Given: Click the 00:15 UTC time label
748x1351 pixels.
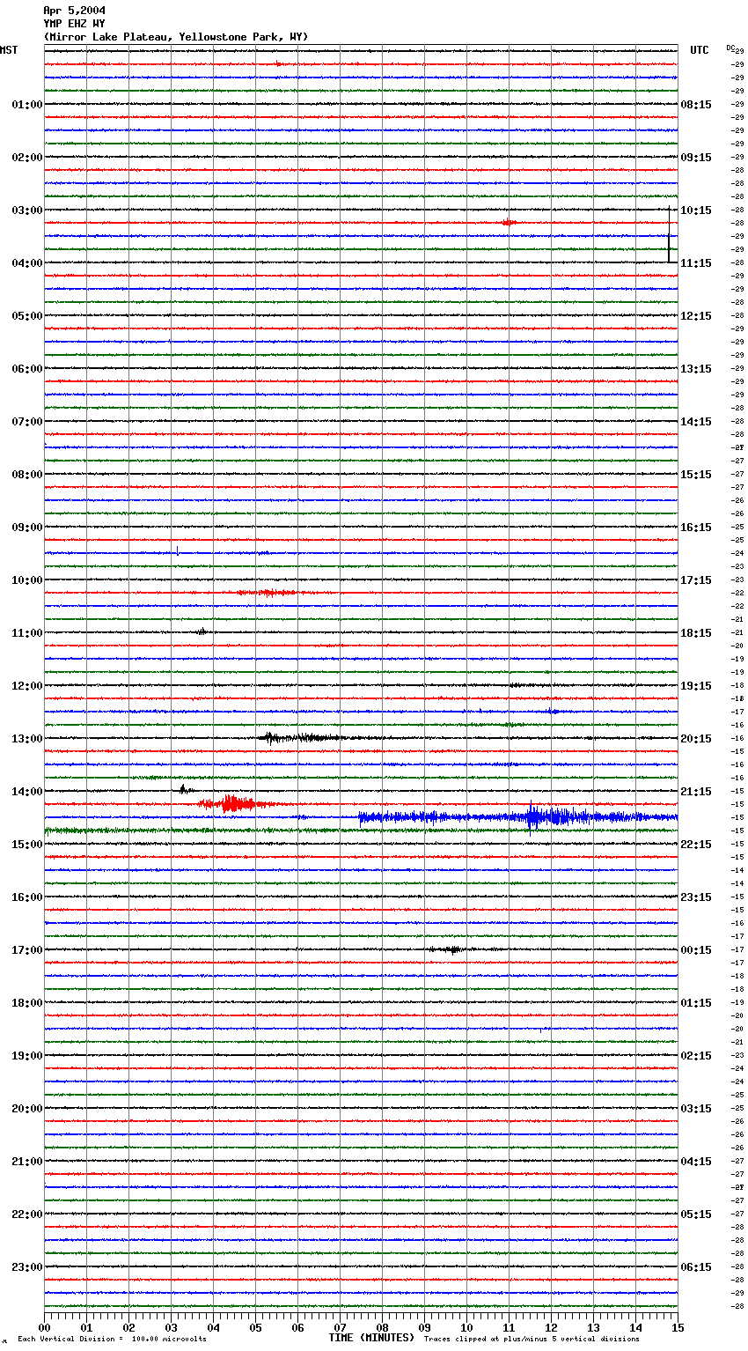Looking at the screenshot, I should pyautogui.click(x=696, y=950).
